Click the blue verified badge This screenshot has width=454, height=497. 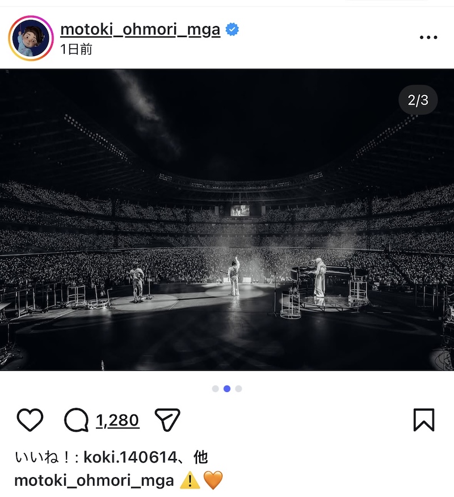click(232, 30)
